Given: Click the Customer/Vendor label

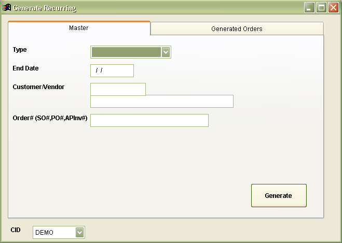Looking at the screenshot, I should point(38,87).
